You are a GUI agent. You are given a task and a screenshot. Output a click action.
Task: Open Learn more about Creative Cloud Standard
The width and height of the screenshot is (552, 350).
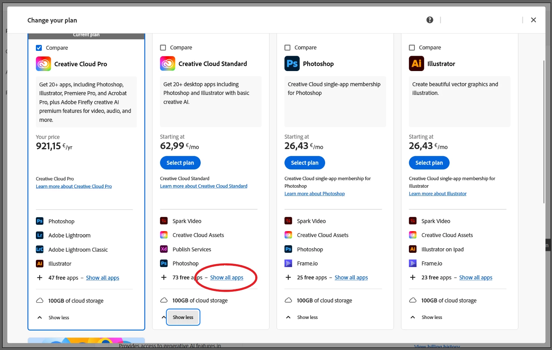coord(204,186)
